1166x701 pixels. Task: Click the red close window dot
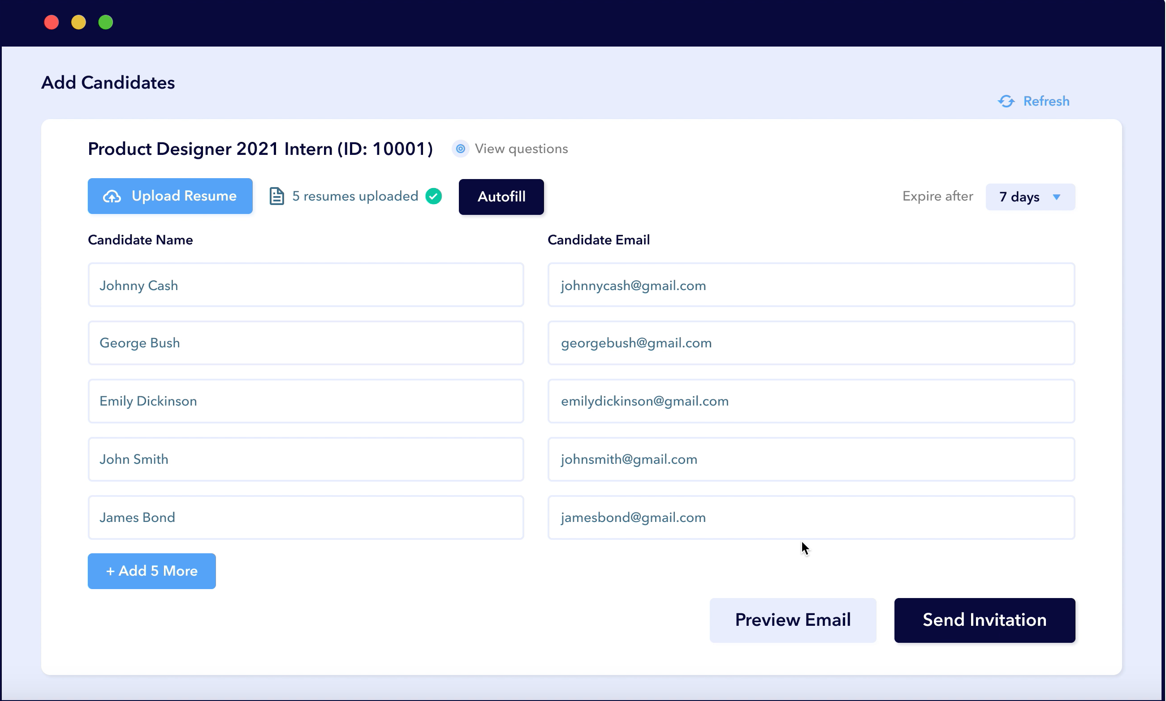click(52, 22)
